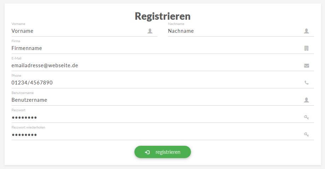Click the envelope icon in E-Mail field

(x=307, y=65)
